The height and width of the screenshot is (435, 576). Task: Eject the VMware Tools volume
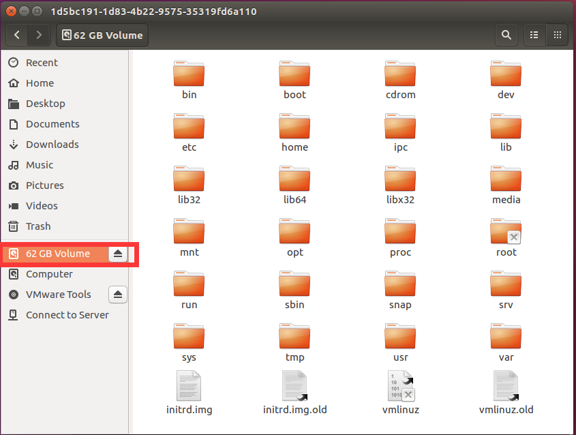point(118,295)
